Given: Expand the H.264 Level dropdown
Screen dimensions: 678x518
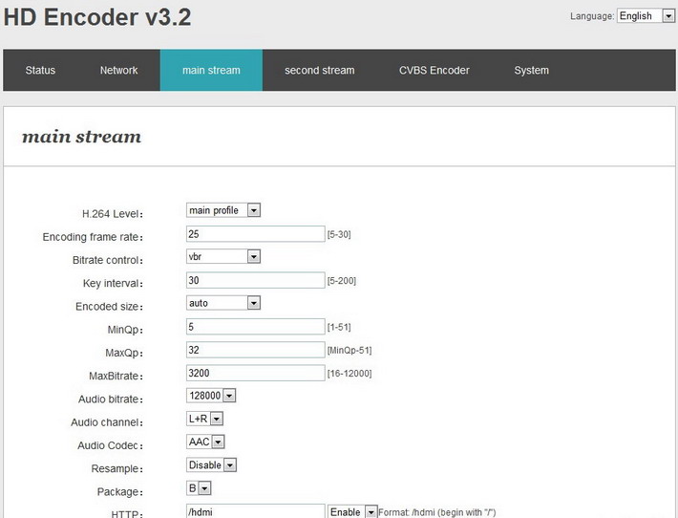Looking at the screenshot, I should [x=223, y=210].
